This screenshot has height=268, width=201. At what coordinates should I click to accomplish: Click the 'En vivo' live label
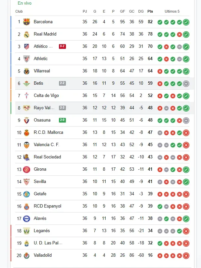[x=25, y=3]
